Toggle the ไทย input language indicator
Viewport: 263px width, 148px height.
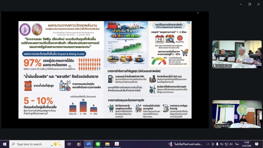click(237, 144)
